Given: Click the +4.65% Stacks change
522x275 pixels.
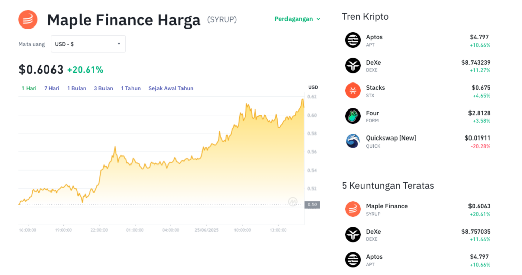Looking at the screenshot, I should 481,96.
